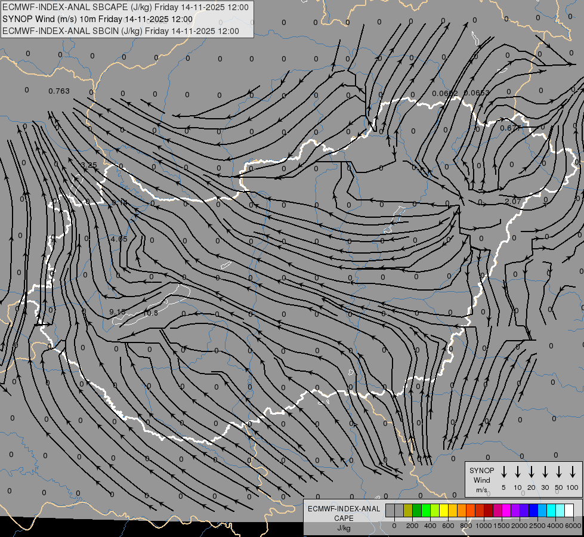Pick the pure yellow CAPE legend swatch

point(444,510)
